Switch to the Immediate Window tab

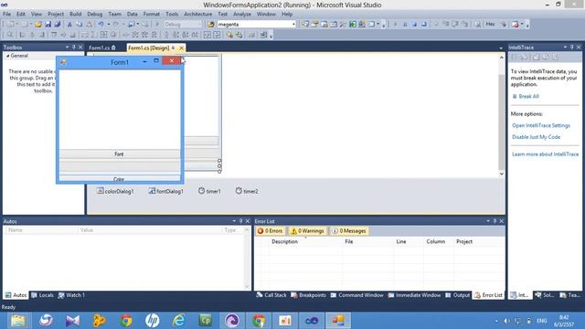(x=414, y=295)
